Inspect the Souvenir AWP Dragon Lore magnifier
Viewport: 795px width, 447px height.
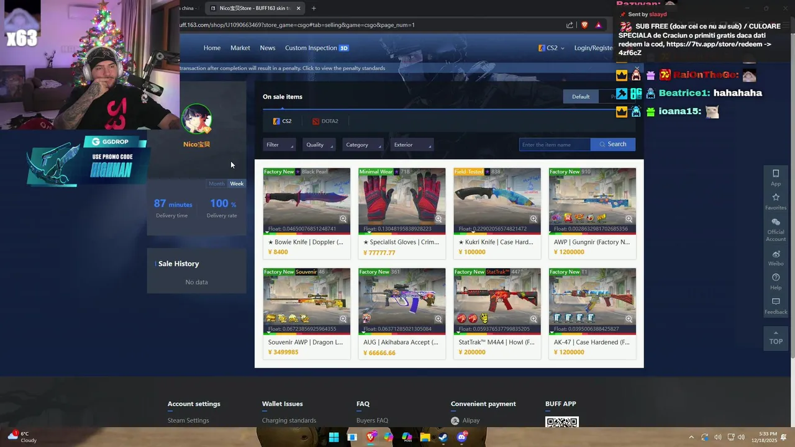(x=343, y=318)
